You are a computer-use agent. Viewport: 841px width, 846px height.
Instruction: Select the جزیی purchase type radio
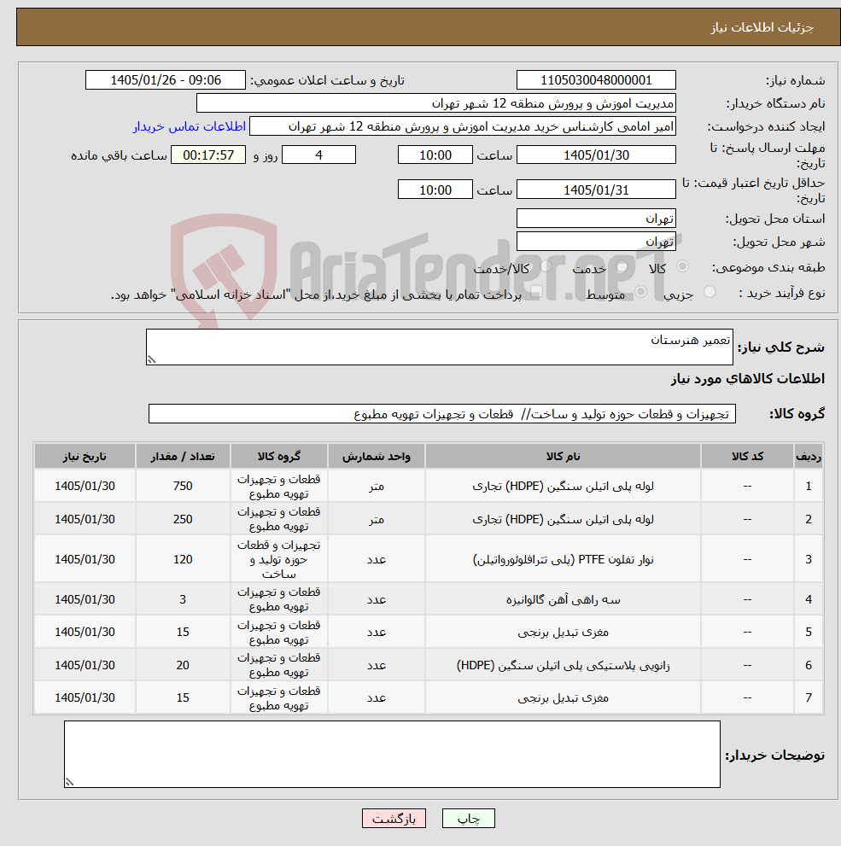710,292
